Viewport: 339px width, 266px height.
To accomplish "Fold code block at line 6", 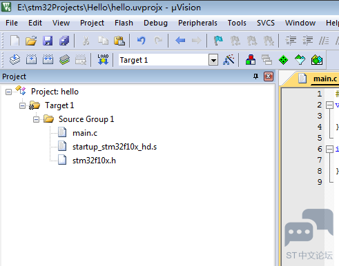I will 329,150.
